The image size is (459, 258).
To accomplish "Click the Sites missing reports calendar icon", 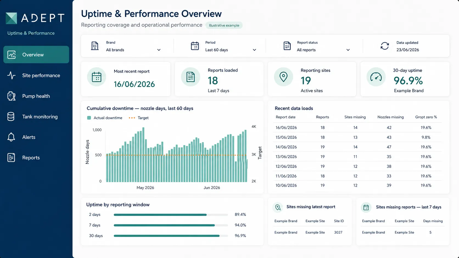I will [366, 208].
